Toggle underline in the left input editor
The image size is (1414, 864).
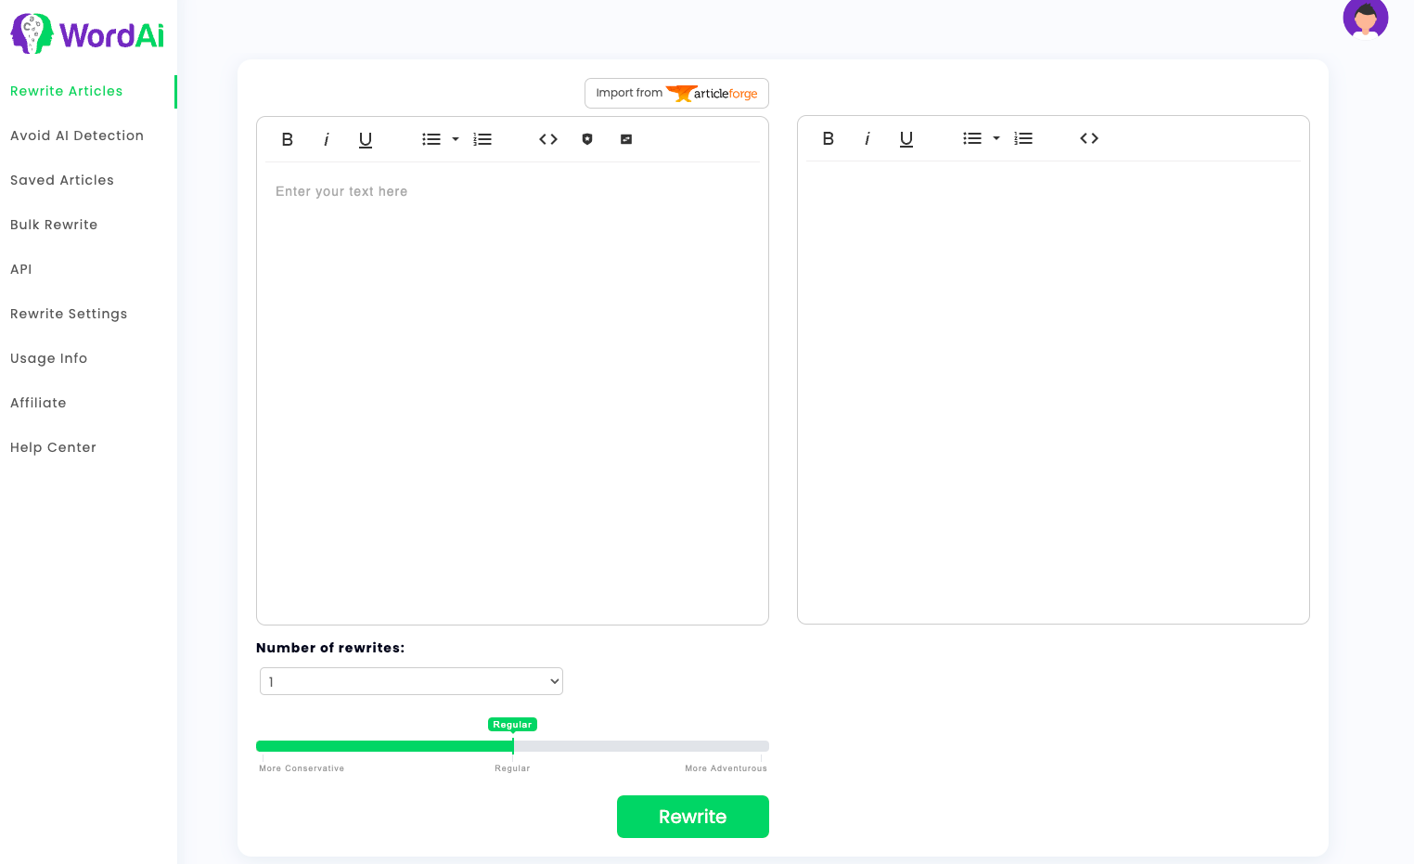[x=366, y=139]
